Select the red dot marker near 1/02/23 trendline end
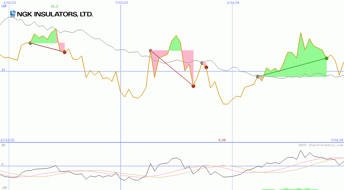 [x=64, y=52]
